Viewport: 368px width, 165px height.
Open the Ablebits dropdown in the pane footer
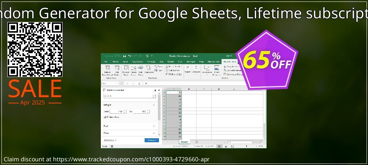110,140
